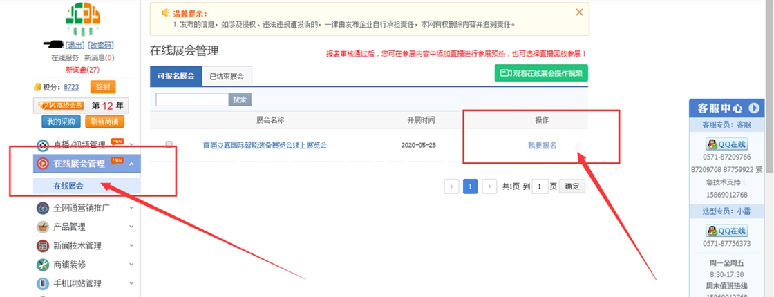Collapse the 在线展会管理 menu chevron

tap(131, 164)
